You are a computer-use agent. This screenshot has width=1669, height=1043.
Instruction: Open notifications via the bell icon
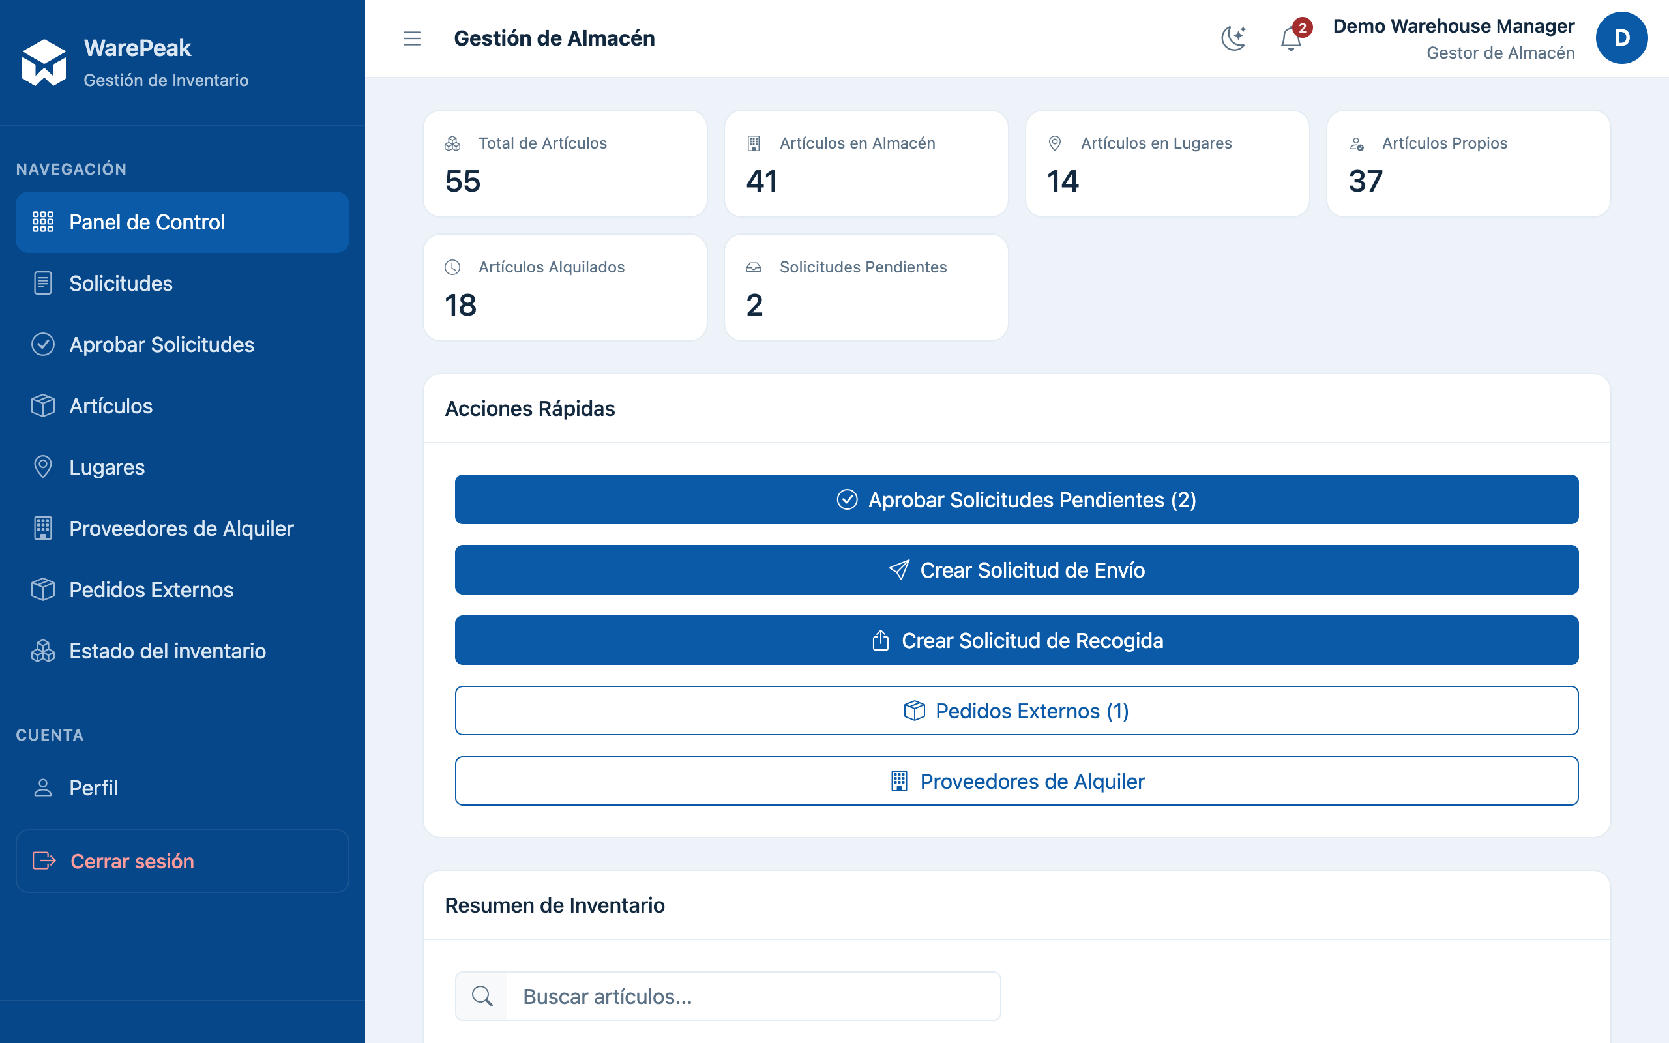[1291, 38]
